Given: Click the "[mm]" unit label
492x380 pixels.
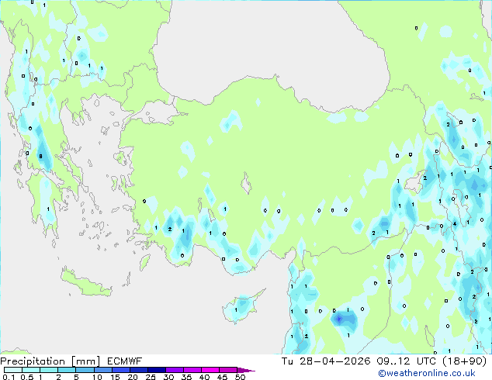Looking at the screenshot, I should click(85, 361).
